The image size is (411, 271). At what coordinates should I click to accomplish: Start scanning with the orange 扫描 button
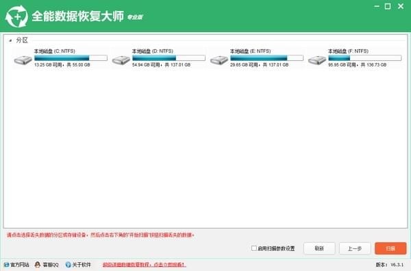coord(390,248)
